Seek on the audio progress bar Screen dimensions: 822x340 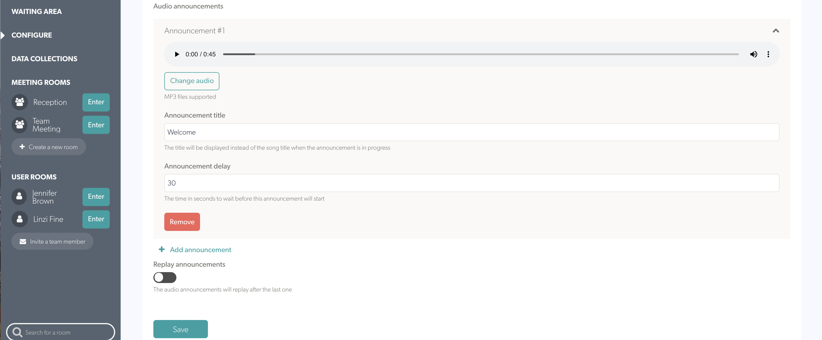pos(481,54)
